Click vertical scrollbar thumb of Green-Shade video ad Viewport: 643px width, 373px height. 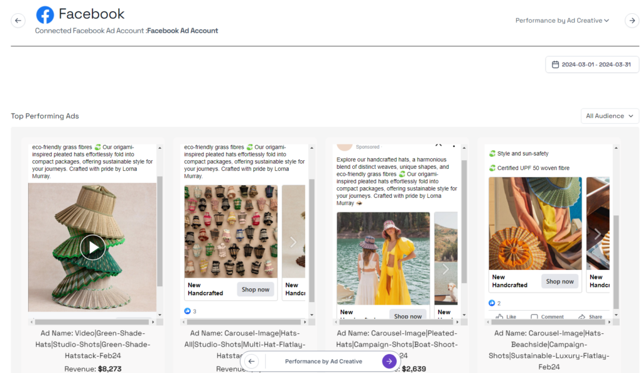[160, 231]
